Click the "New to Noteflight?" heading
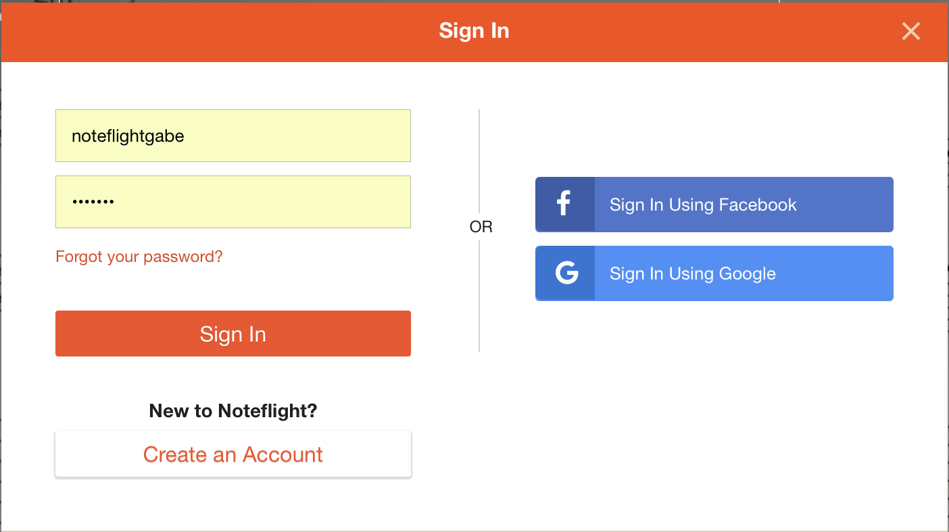949x532 pixels. [233, 410]
